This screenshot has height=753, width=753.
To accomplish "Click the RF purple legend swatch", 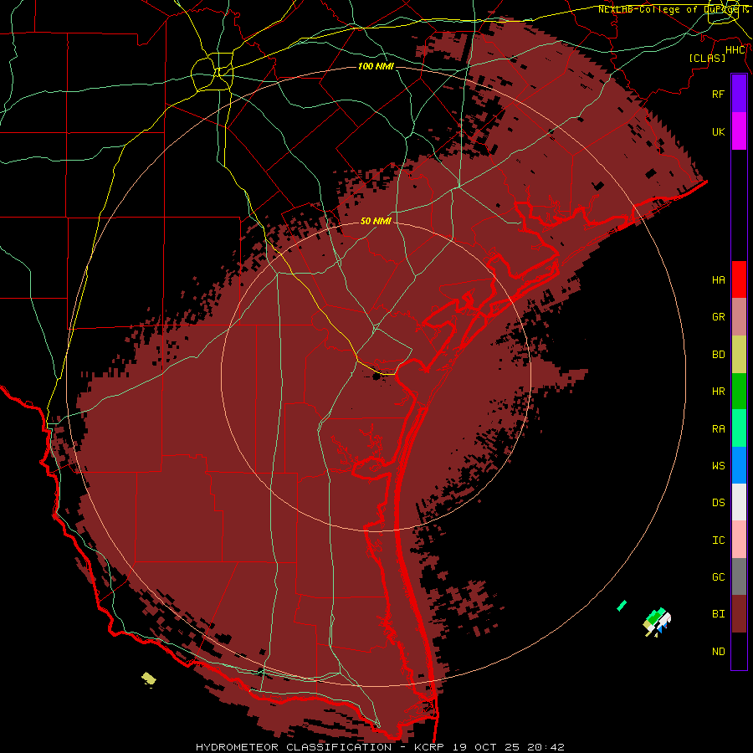I will (739, 94).
